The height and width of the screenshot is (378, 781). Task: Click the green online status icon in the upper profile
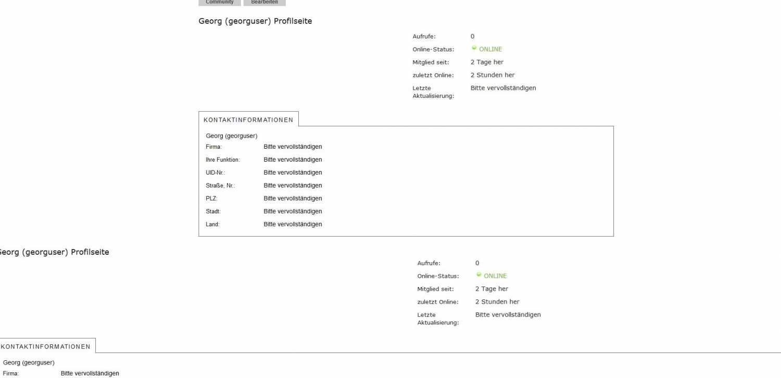pyautogui.click(x=474, y=48)
